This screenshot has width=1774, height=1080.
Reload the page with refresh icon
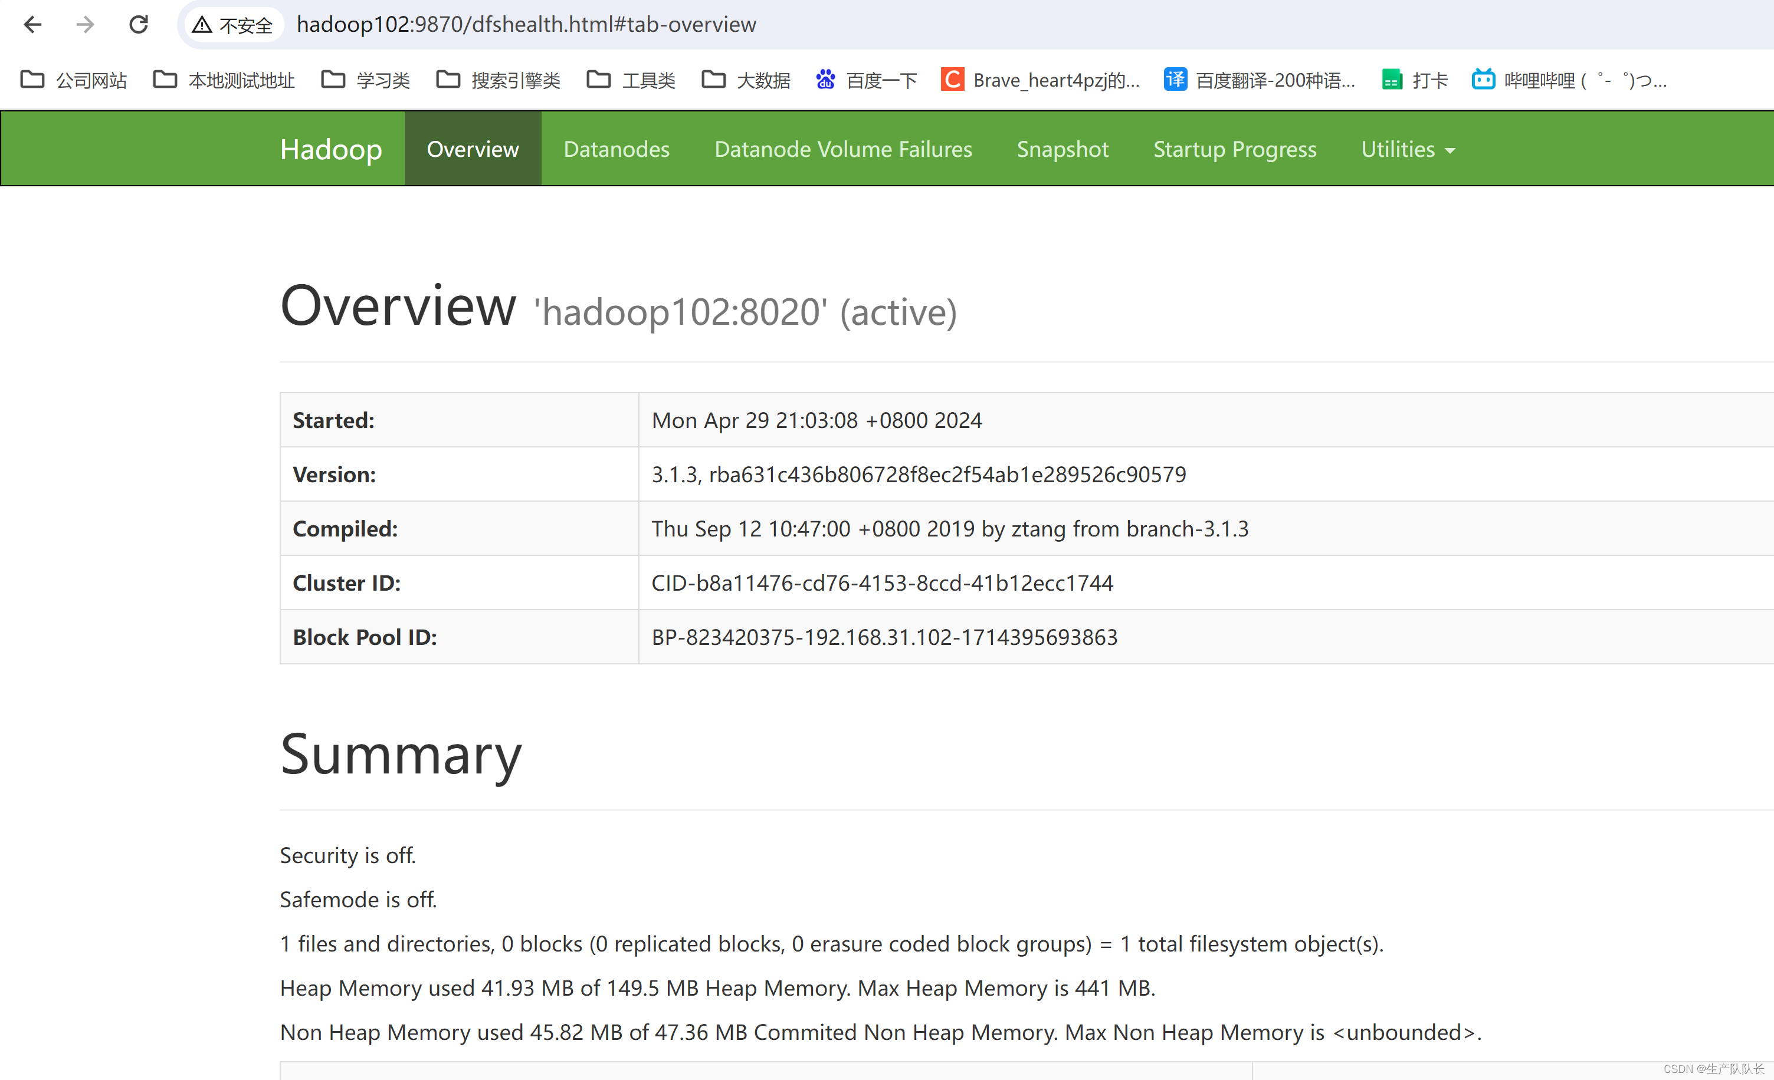pyautogui.click(x=138, y=25)
